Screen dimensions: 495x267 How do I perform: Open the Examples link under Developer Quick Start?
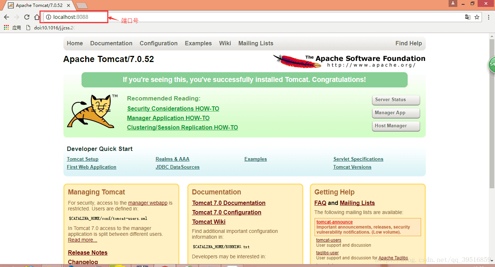pos(255,159)
